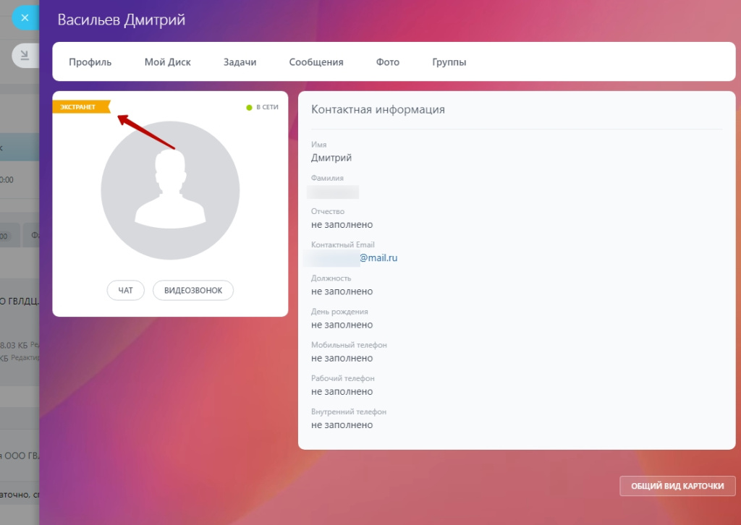Click the green В СЕТИ status dot

pyautogui.click(x=249, y=108)
